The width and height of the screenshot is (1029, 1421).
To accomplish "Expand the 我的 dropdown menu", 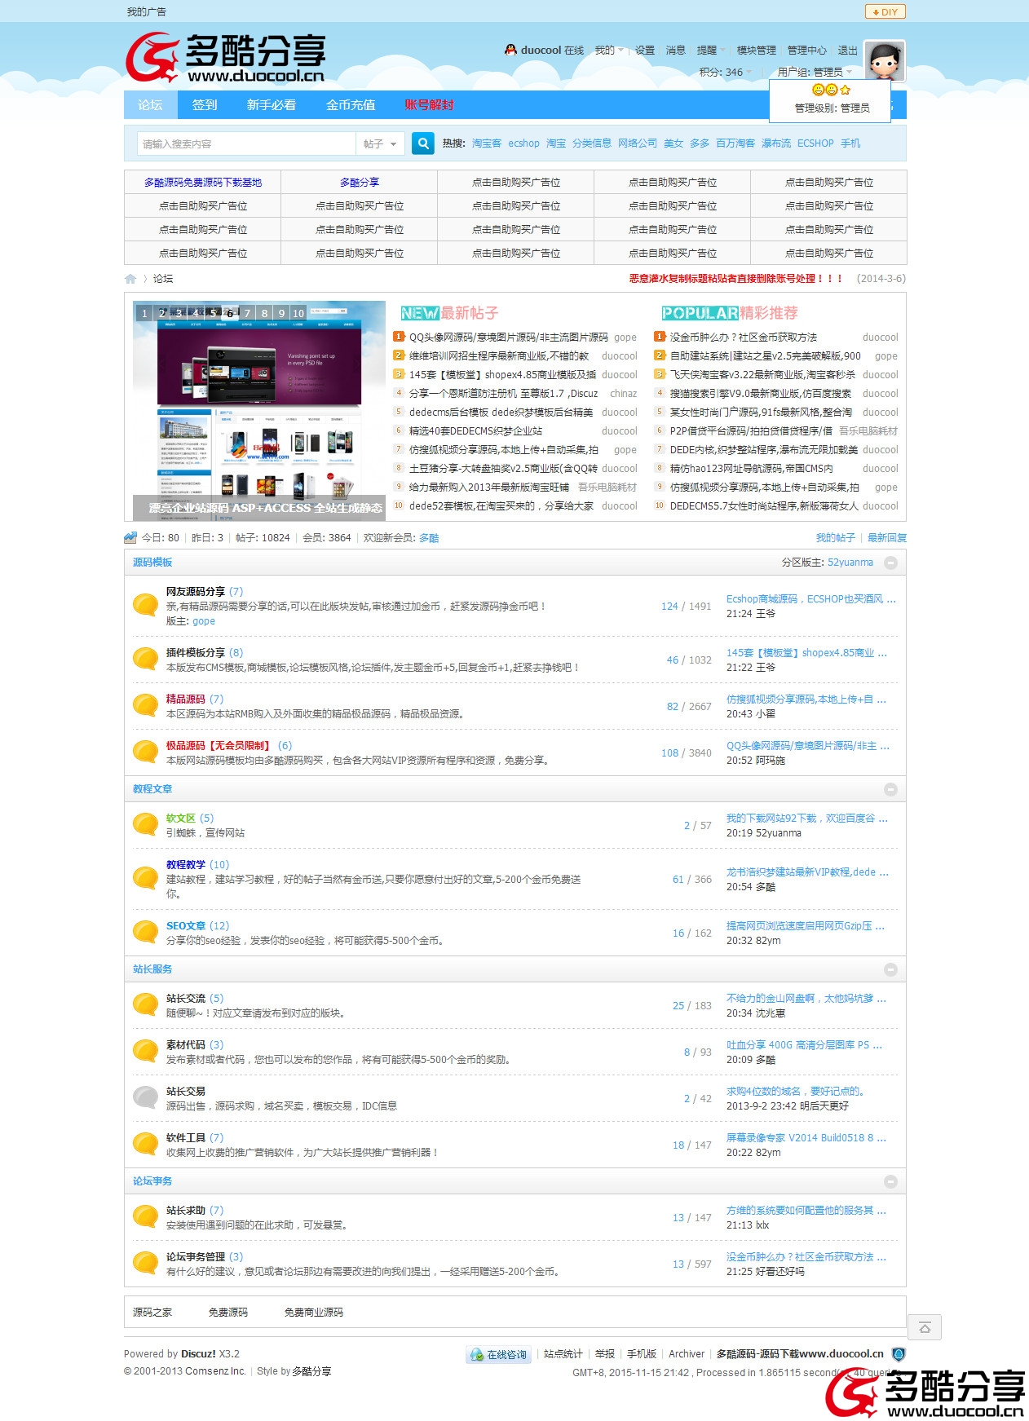I will pyautogui.click(x=609, y=51).
